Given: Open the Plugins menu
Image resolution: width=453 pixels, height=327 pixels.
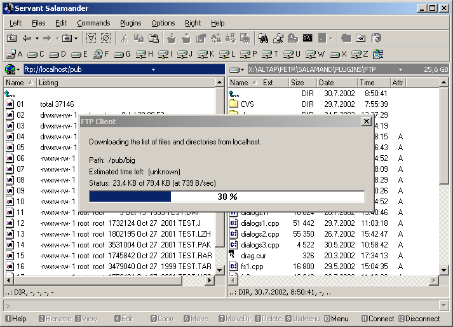Looking at the screenshot, I should point(131,23).
